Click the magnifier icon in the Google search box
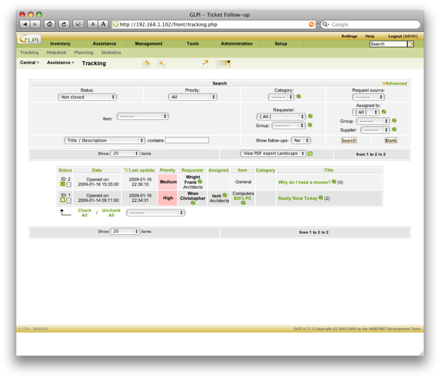Image resolution: width=440 pixels, height=378 pixels. point(326,24)
